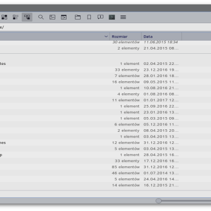Sort by the Rozmiar column header
The width and height of the screenshot is (211, 211).
126,36
